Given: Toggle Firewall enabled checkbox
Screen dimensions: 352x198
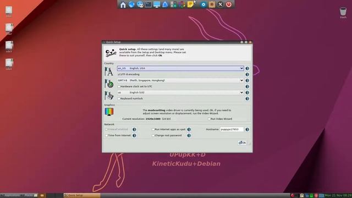Looking at the screenshot, I should [x=106, y=129].
